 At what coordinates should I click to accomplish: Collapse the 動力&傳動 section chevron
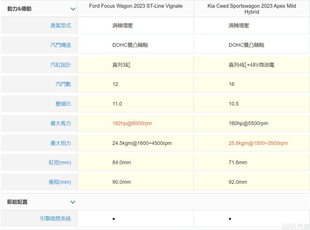[73, 9]
